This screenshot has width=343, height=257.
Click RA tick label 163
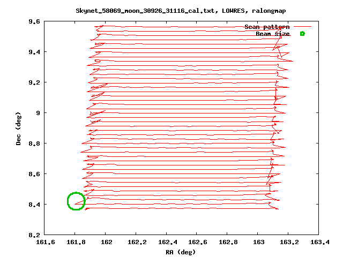[x=258, y=242]
